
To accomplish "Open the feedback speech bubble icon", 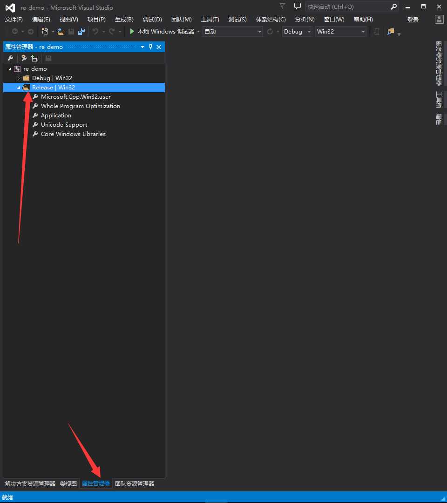I will [297, 7].
